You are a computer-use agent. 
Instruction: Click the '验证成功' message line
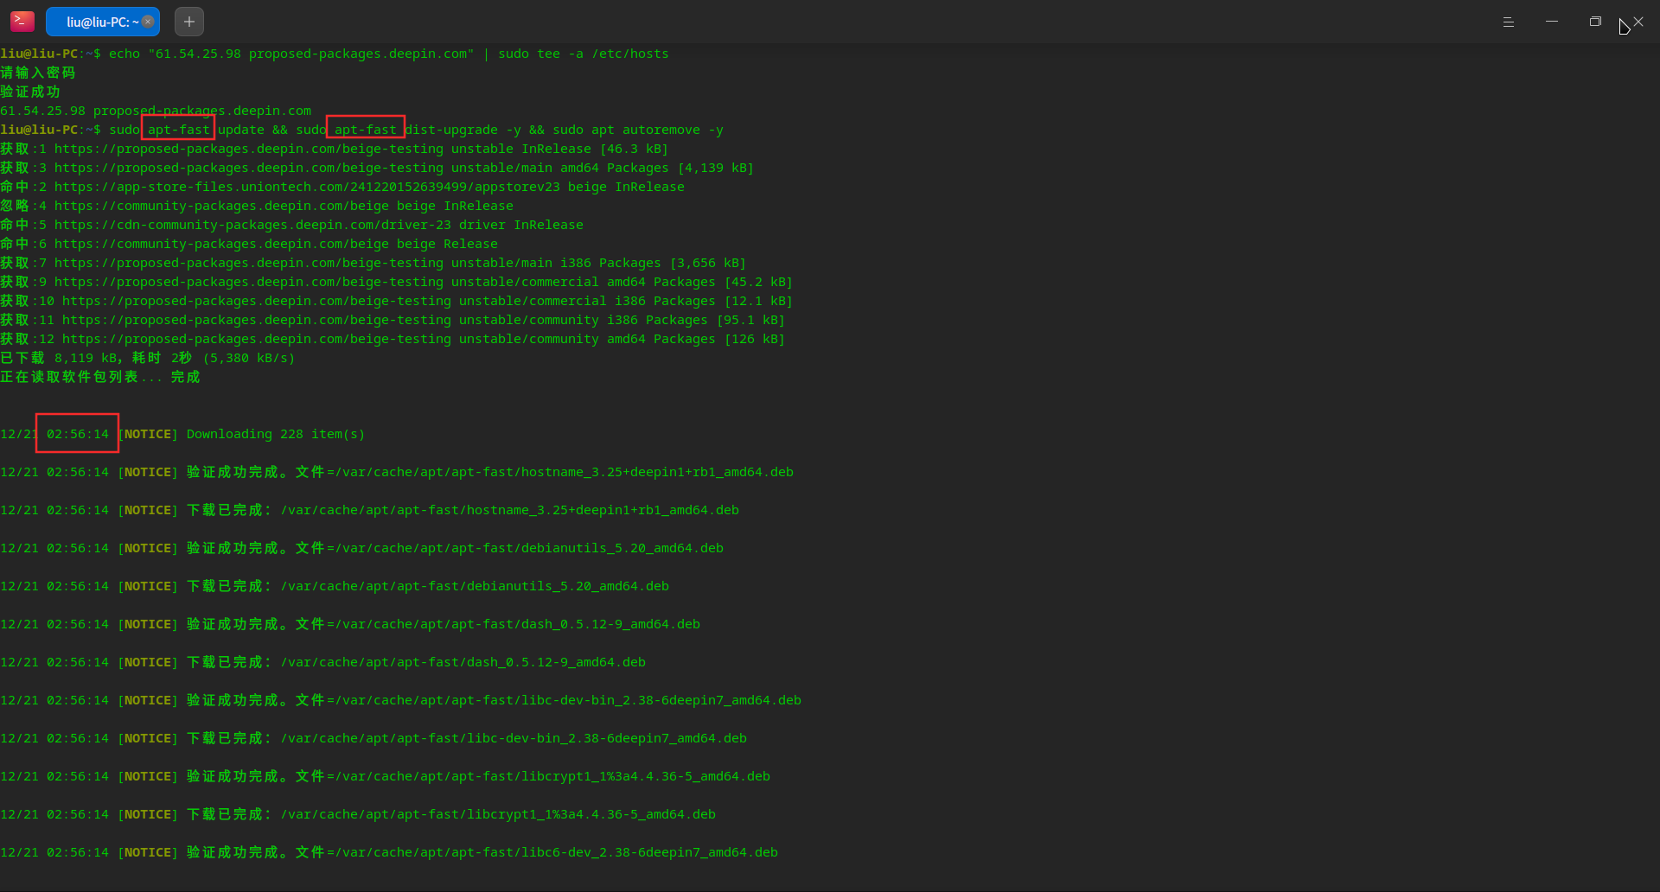pos(30,92)
